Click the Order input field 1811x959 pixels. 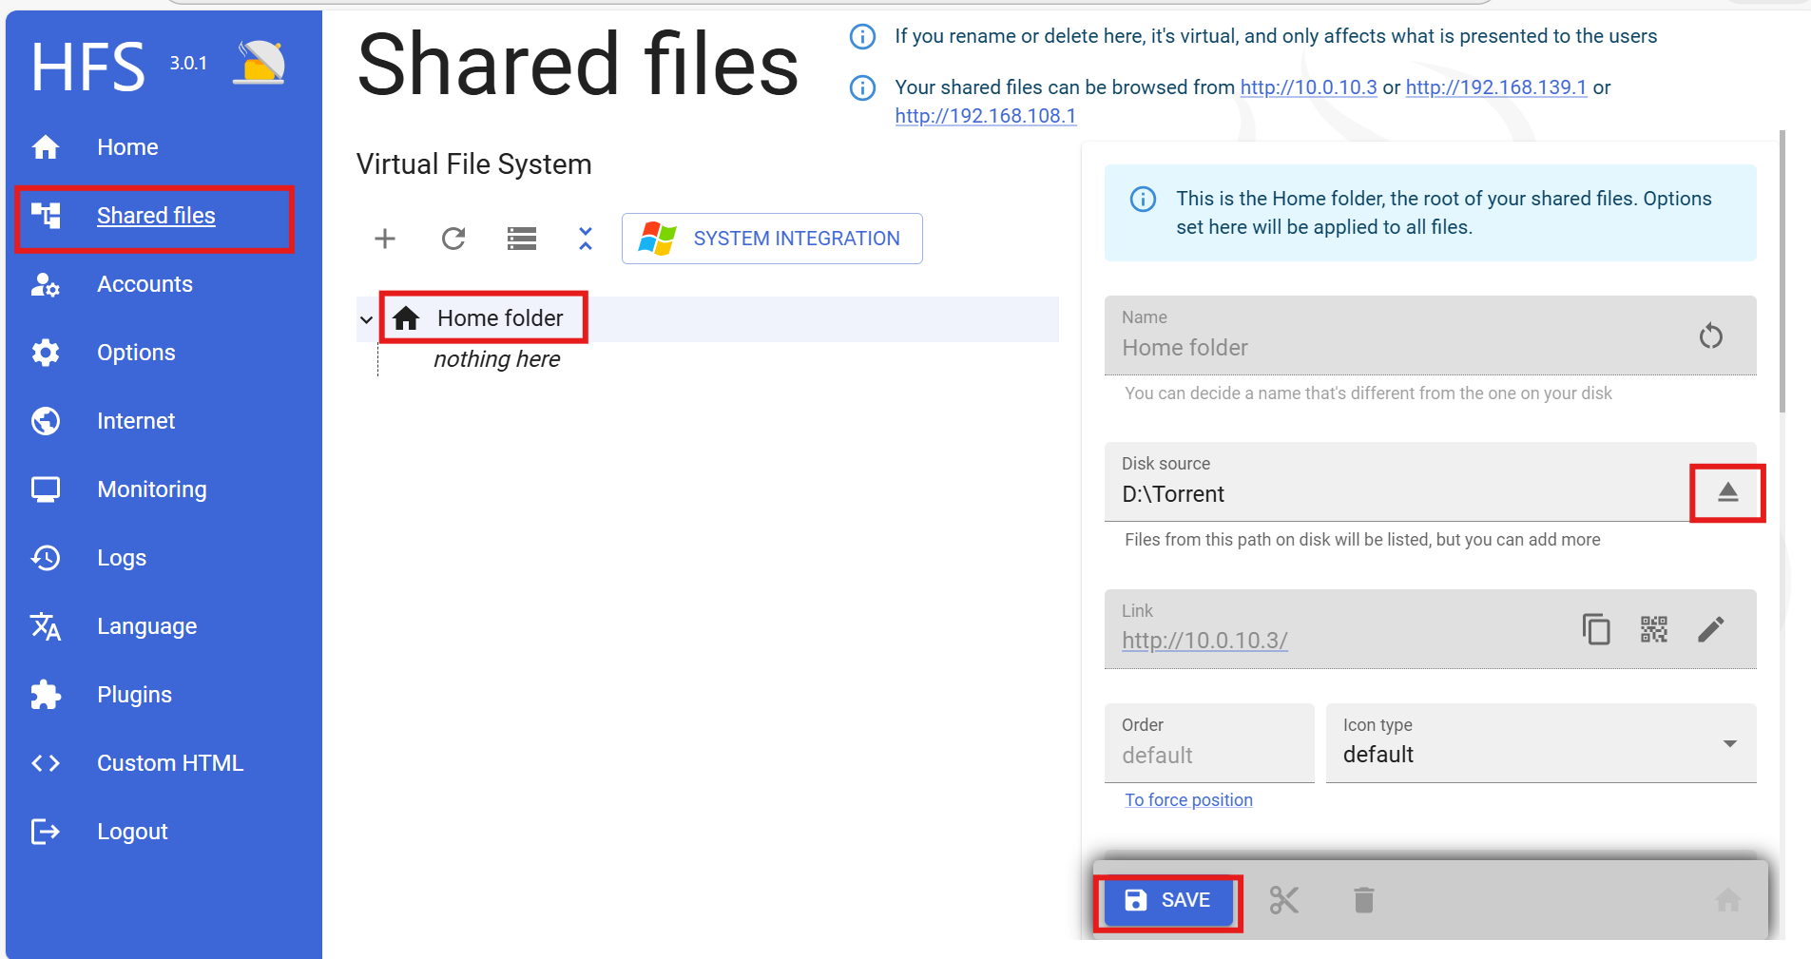(x=1208, y=755)
